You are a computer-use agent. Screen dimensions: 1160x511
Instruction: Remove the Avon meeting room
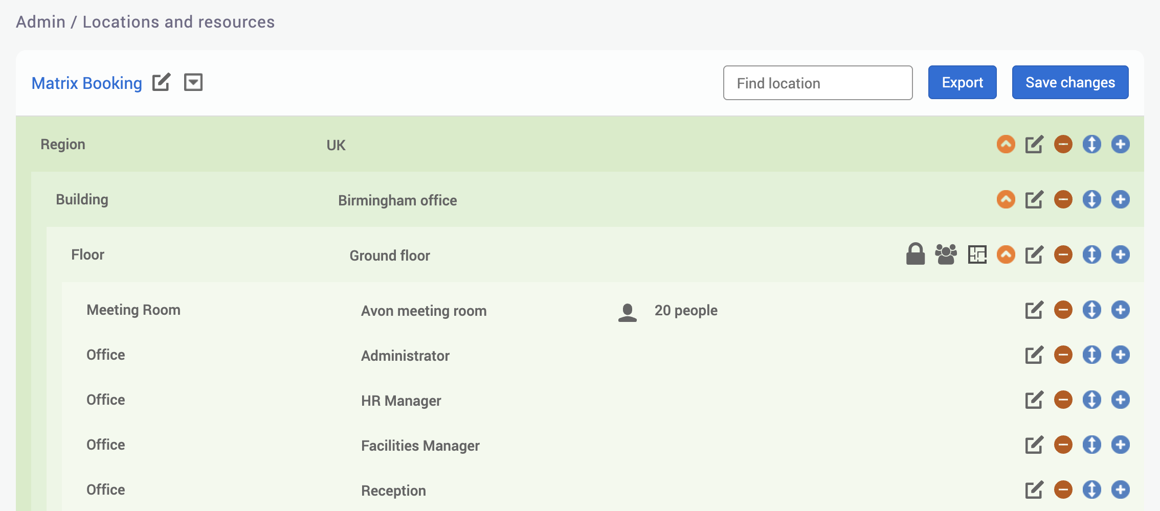click(x=1063, y=309)
